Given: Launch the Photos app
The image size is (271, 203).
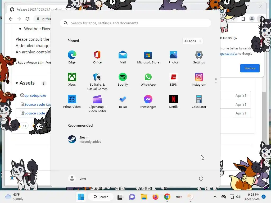Looking at the screenshot, I should [x=174, y=57].
